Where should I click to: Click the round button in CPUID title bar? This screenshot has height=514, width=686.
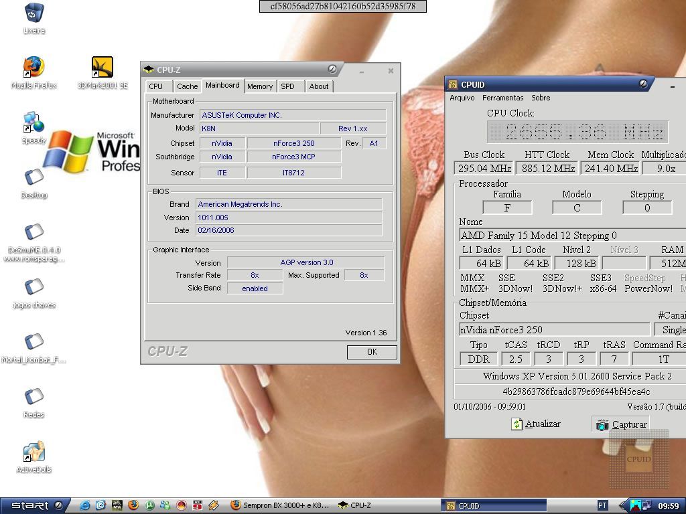click(643, 84)
